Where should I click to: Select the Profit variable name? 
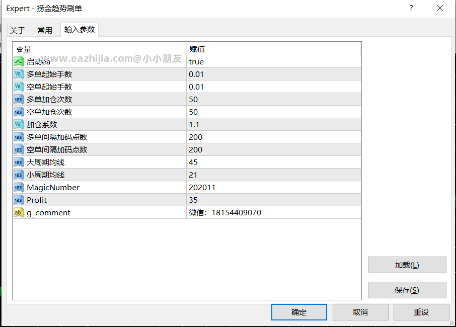pyautogui.click(x=37, y=200)
